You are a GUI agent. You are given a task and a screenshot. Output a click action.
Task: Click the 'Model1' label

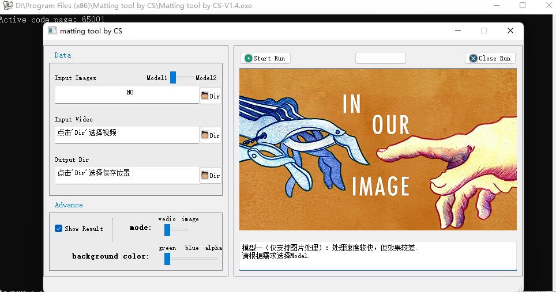(157, 78)
